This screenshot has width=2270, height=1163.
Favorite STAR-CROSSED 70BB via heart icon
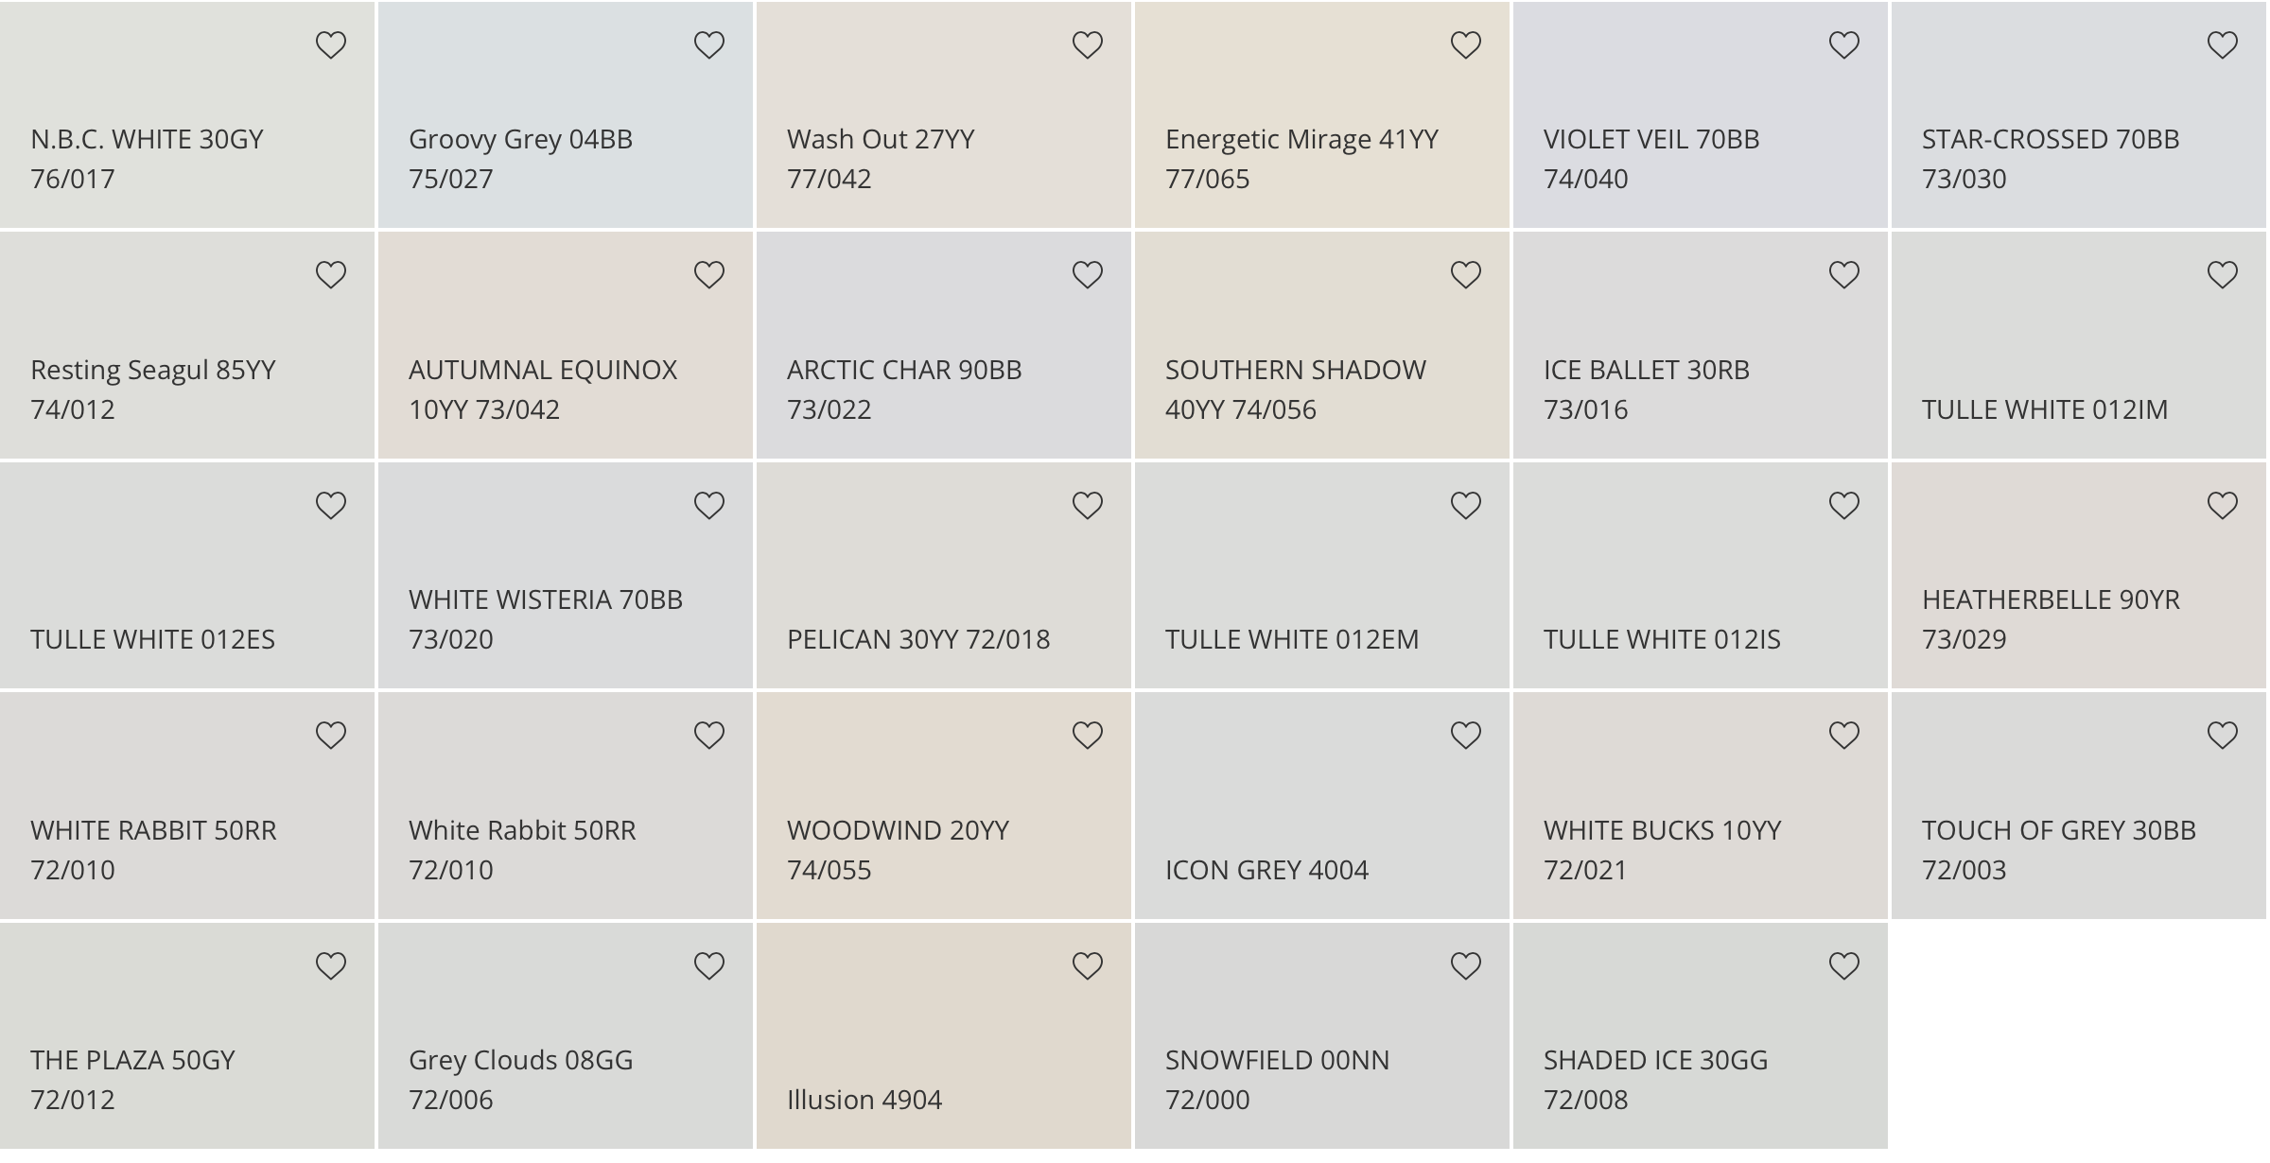(x=2222, y=44)
